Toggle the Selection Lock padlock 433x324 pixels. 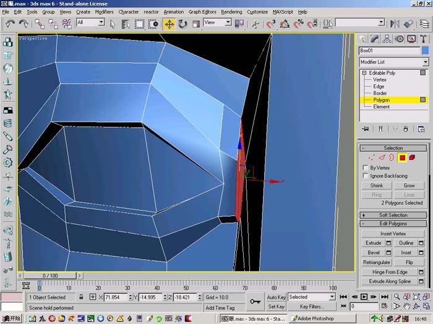(81, 297)
